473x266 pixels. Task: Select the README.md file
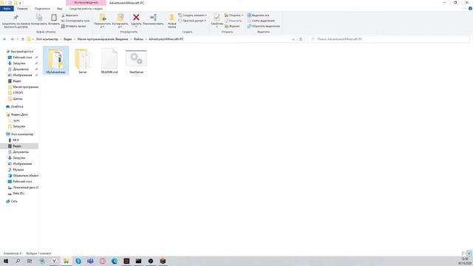point(109,61)
